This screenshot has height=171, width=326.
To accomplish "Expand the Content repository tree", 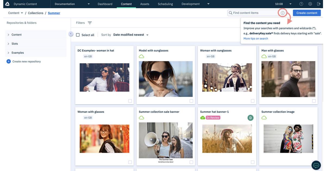I will (x=8, y=35).
